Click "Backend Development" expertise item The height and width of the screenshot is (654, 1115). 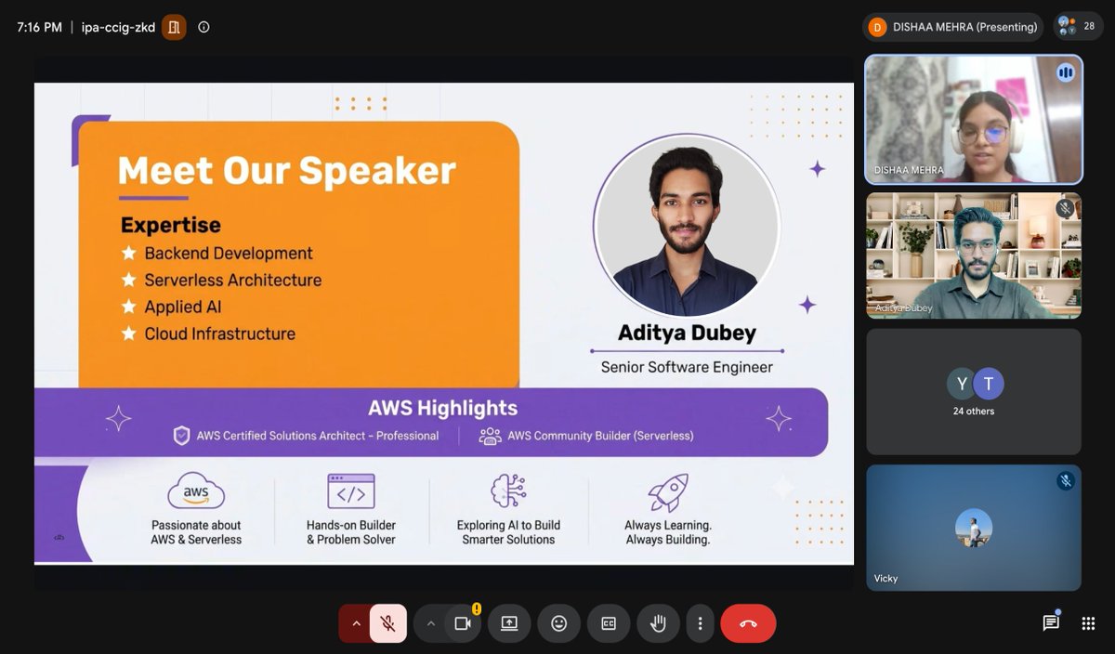tap(229, 253)
